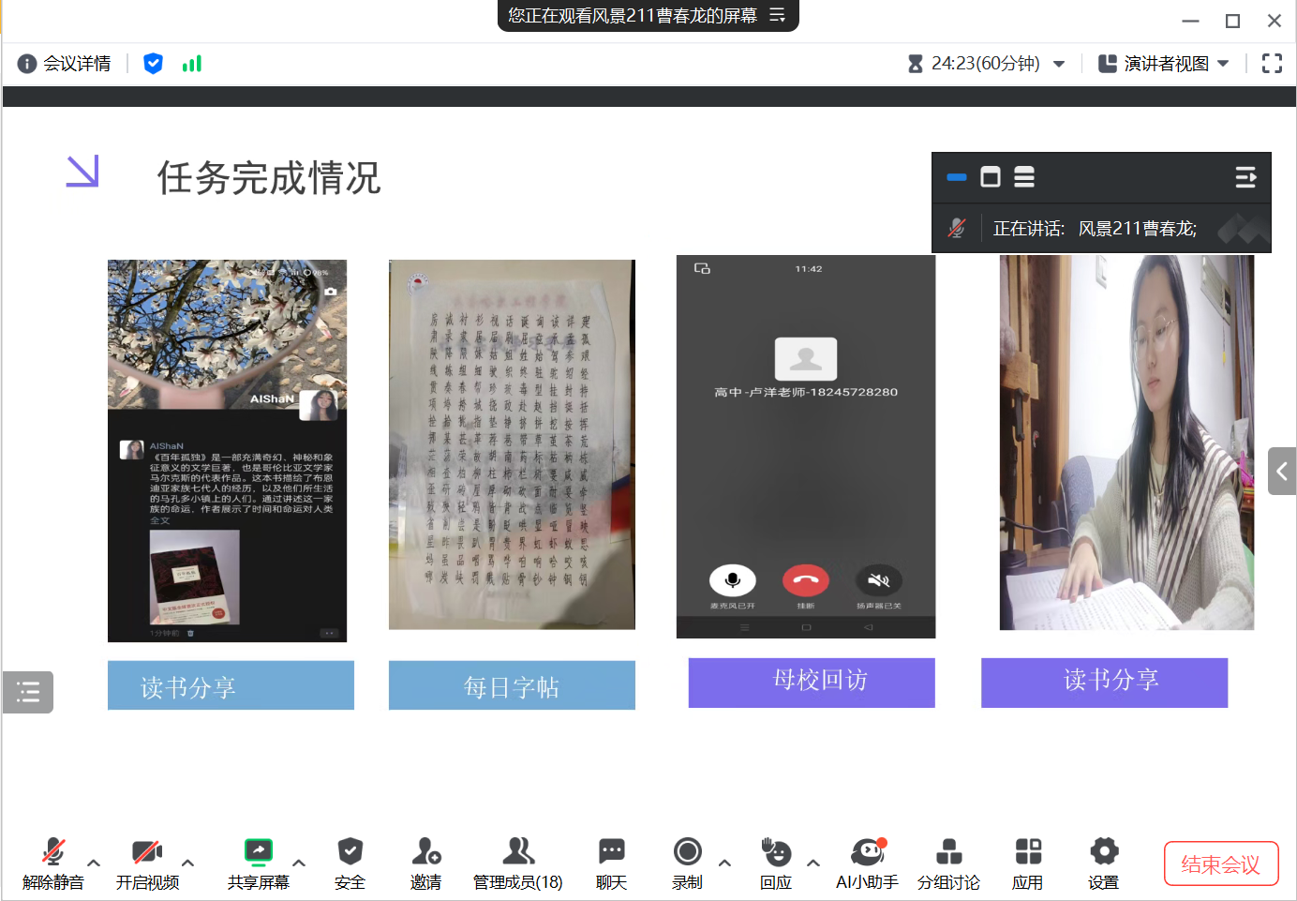Turn on camera with 开启视频
Image resolution: width=1297 pixels, height=901 pixels.
[147, 863]
